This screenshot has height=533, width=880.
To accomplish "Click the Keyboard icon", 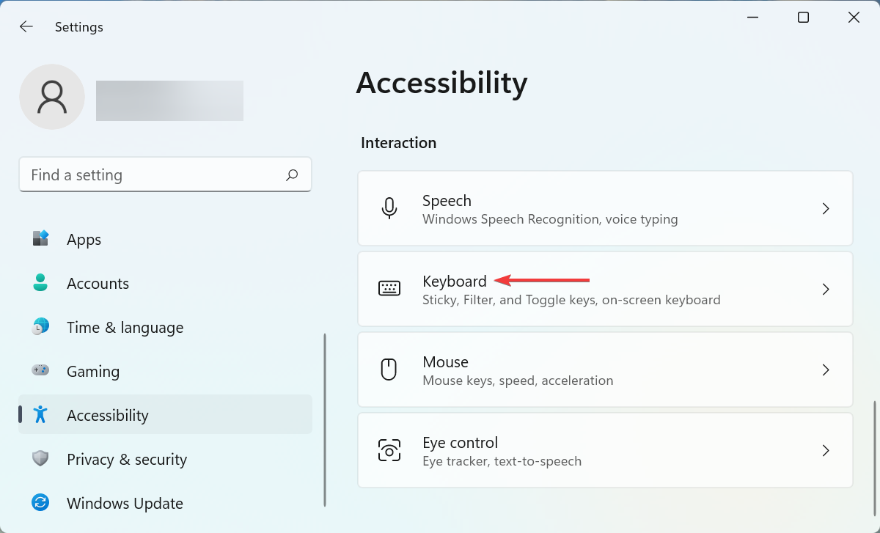I will (x=389, y=289).
